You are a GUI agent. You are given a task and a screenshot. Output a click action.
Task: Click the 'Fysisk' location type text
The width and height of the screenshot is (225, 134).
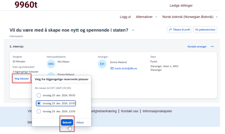[x=154, y=61]
